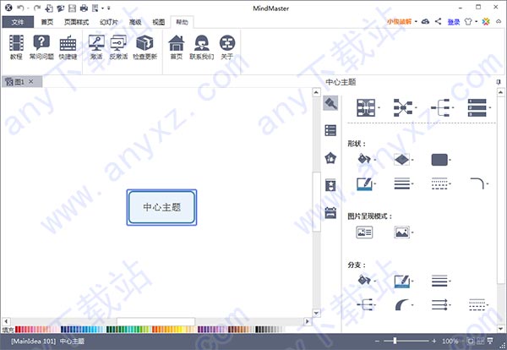
Task: Click the redo arrow in quick toolbar
Action: point(37,8)
